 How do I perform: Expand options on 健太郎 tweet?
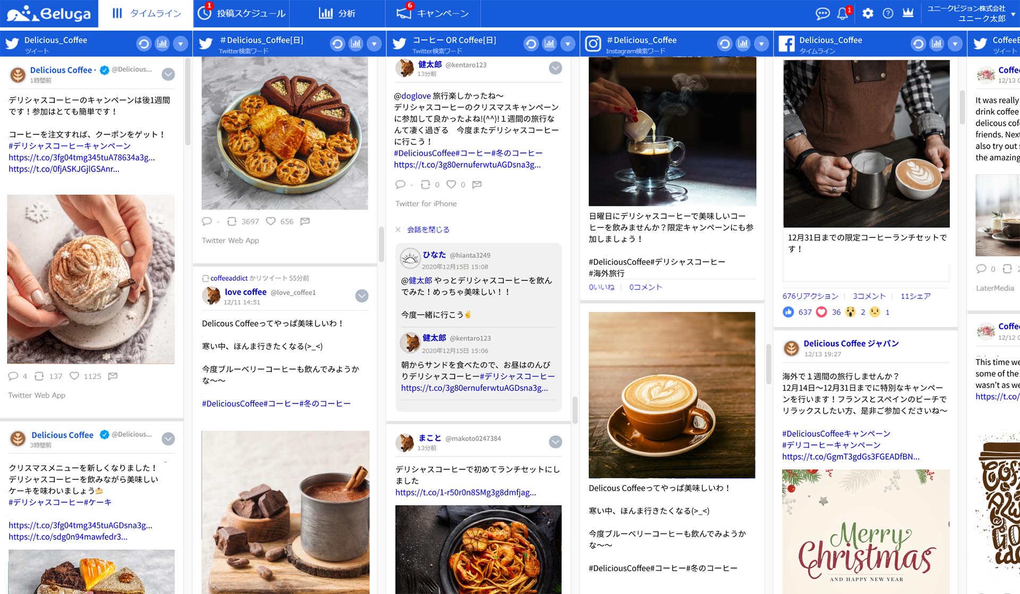coord(556,68)
